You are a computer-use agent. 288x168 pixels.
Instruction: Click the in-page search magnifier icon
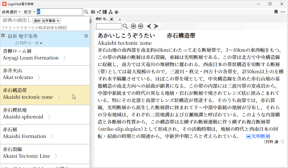[125, 26]
